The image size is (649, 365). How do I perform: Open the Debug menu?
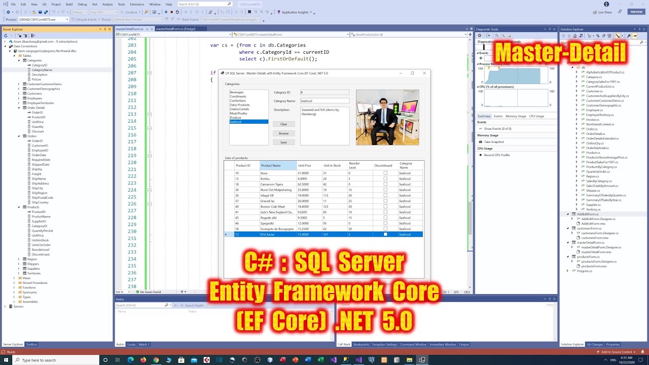(82, 4)
